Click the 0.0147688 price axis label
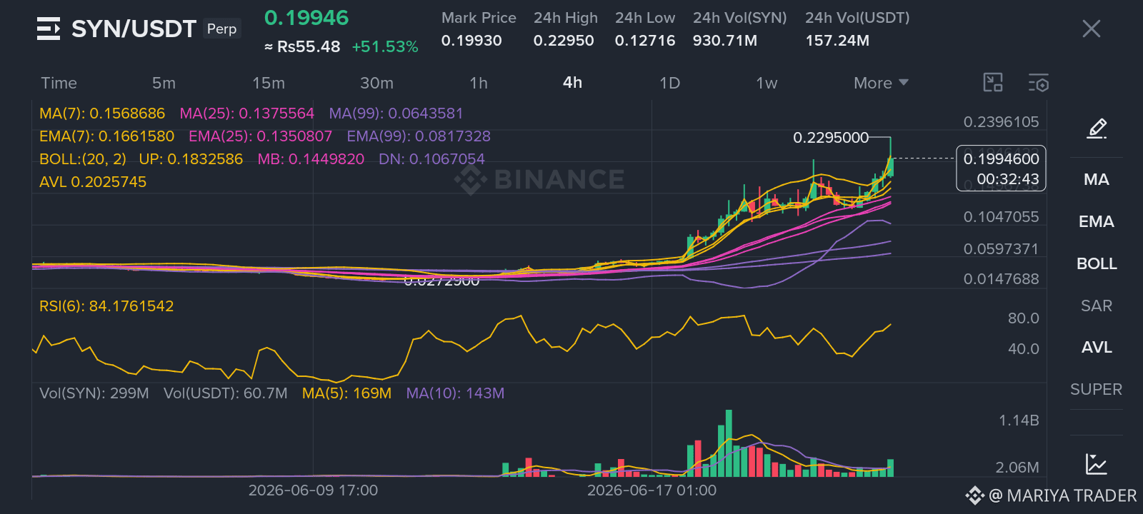The image size is (1143, 514). [x=1001, y=279]
